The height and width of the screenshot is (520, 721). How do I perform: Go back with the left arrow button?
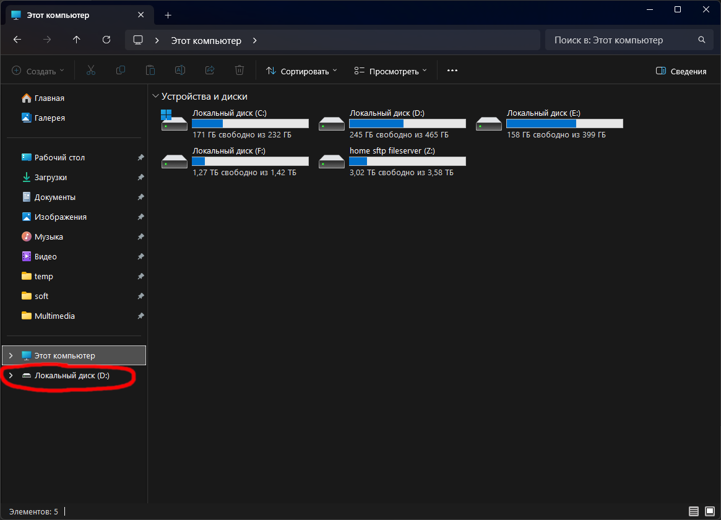pyautogui.click(x=17, y=40)
